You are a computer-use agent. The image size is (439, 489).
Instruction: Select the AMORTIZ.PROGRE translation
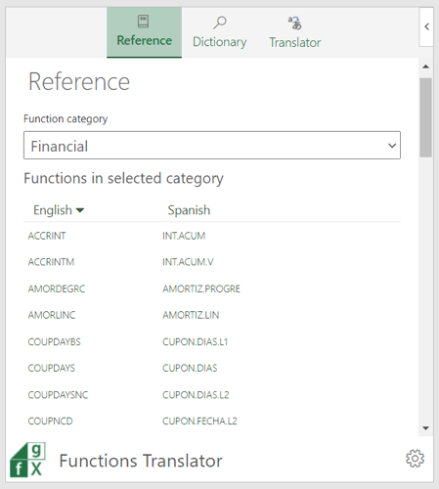pyautogui.click(x=201, y=289)
